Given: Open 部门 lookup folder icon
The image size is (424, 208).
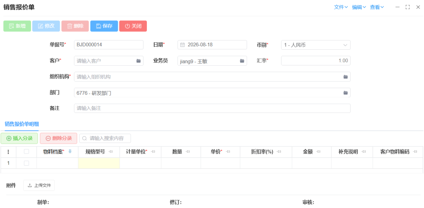Looking at the screenshot, I should [345, 93].
